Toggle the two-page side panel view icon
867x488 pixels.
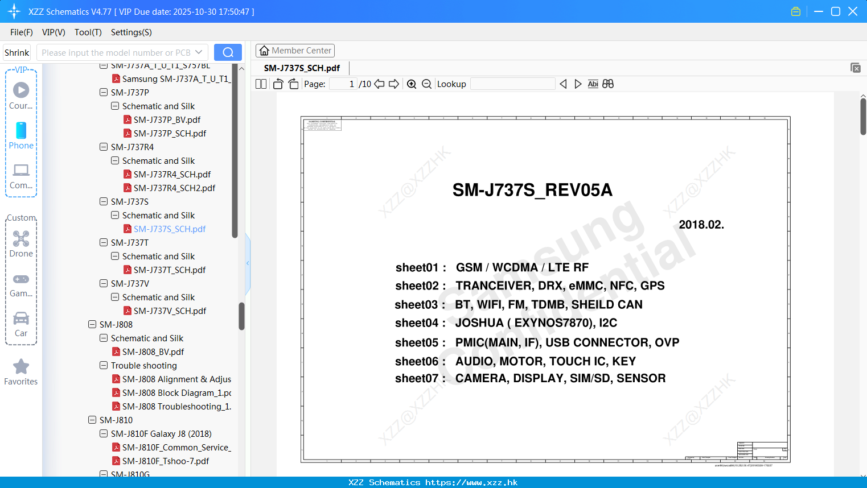261,84
